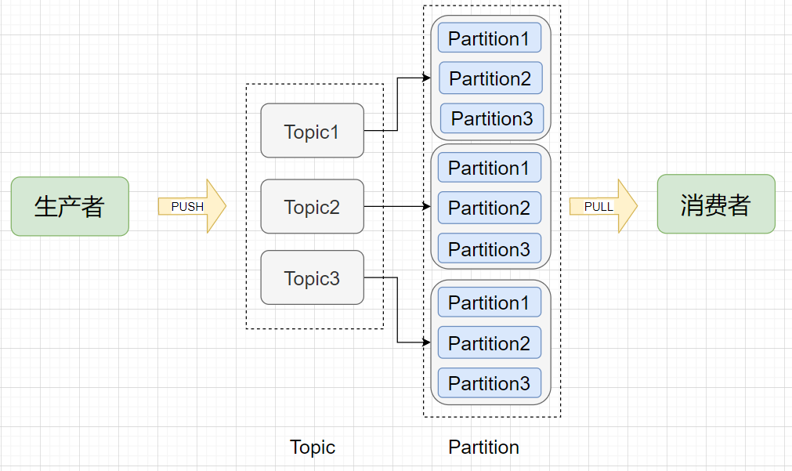792x471 pixels.
Task: Select the green 生产者 producer box
Action: 70,206
